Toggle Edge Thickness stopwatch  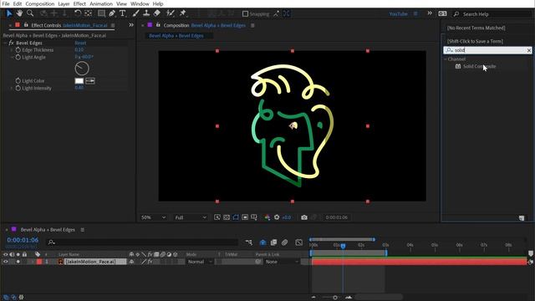click(x=18, y=50)
